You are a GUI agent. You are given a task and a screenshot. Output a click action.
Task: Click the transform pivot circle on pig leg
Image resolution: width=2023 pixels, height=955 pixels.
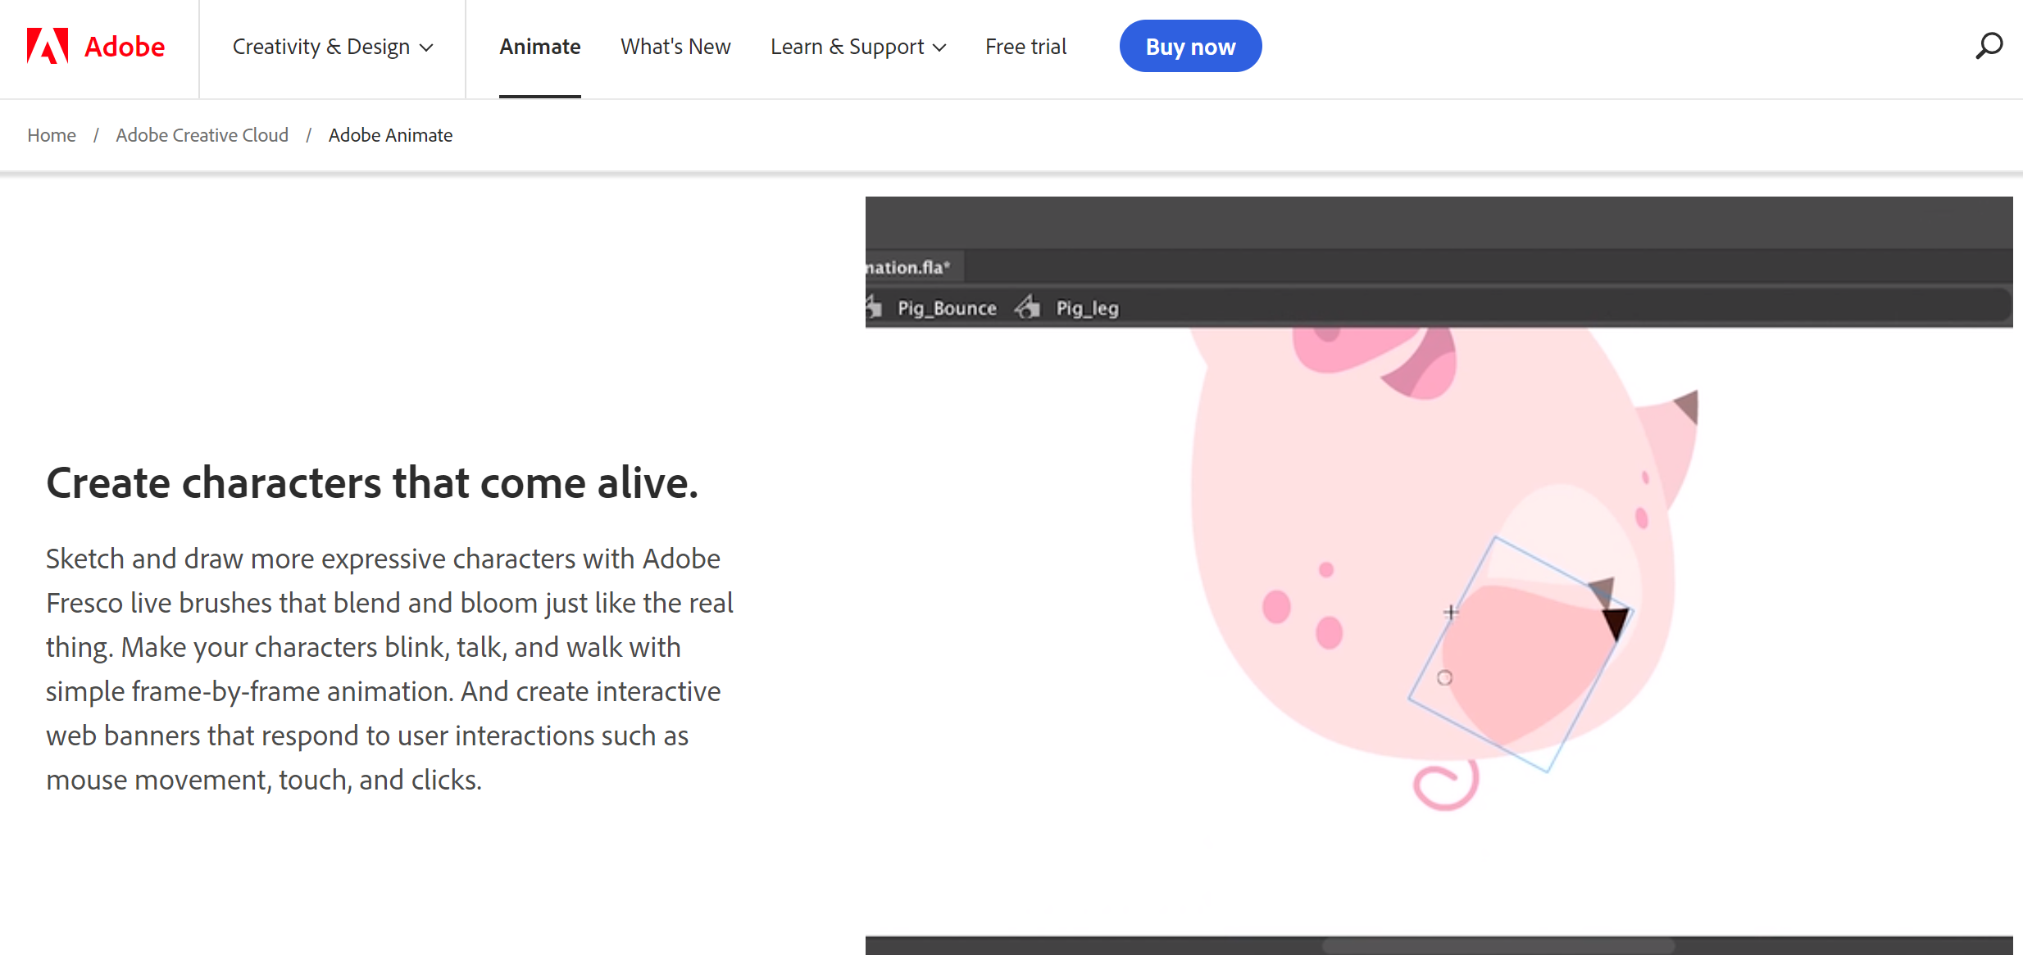[x=1444, y=677]
